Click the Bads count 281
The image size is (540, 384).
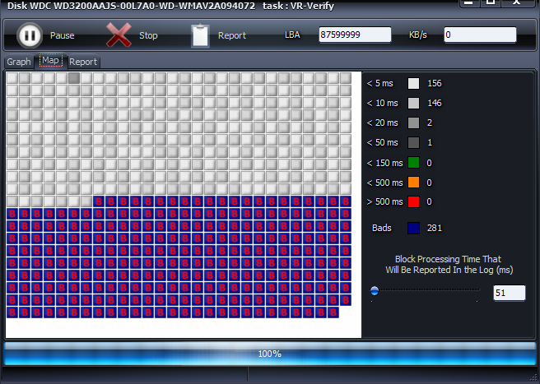[435, 228]
